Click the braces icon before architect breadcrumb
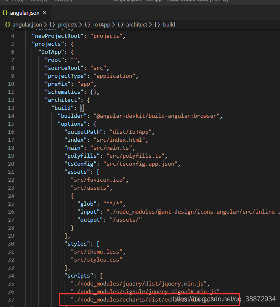This screenshot has width=280, height=307. [120, 25]
